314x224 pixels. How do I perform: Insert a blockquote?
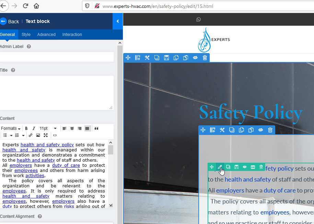(96, 128)
